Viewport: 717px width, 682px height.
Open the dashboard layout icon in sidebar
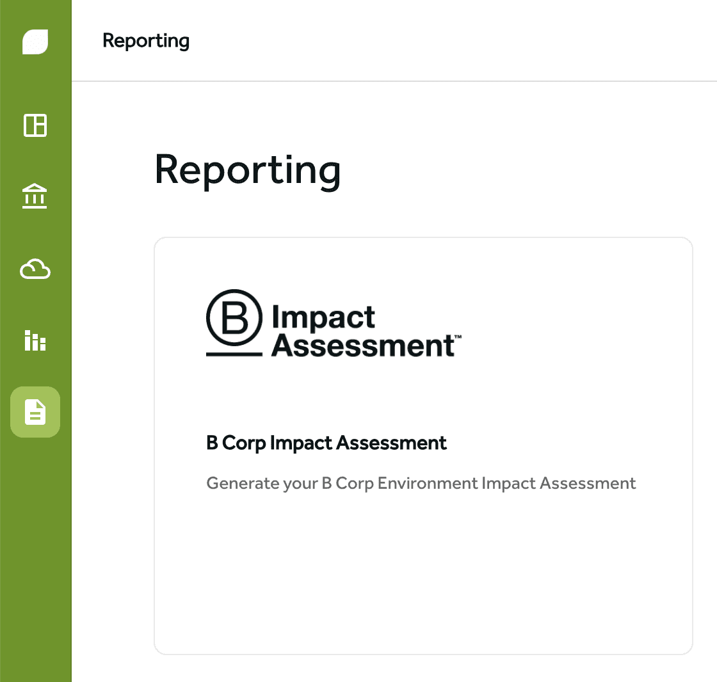tap(35, 125)
